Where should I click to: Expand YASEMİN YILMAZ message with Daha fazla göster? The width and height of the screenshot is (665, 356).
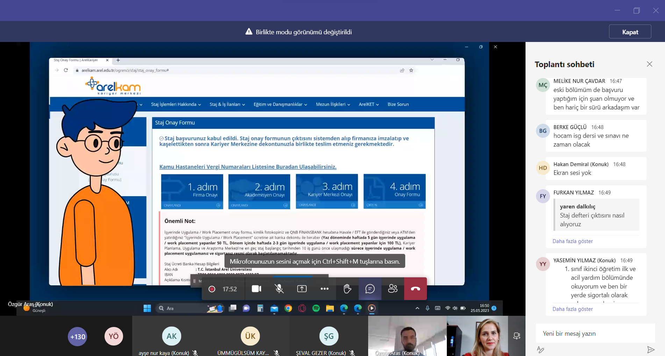573,309
